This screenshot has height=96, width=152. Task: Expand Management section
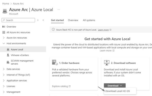(4, 92)
